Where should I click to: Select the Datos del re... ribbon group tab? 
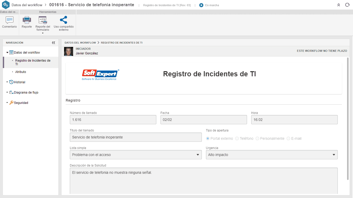pos(9,12)
